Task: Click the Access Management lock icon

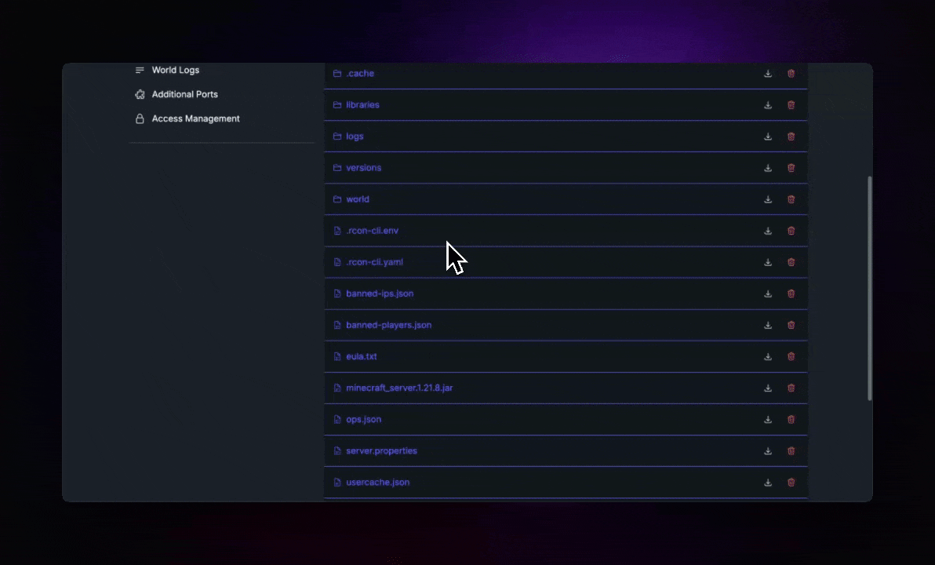Action: [140, 118]
